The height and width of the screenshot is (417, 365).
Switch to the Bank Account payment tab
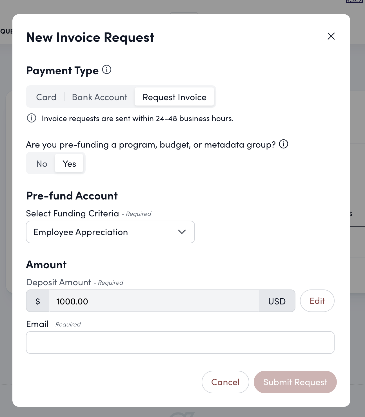(x=99, y=97)
